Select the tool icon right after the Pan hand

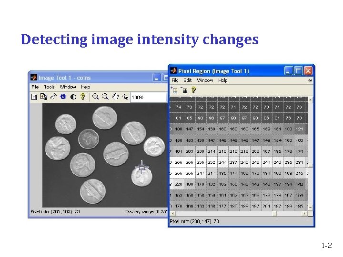click(x=125, y=97)
